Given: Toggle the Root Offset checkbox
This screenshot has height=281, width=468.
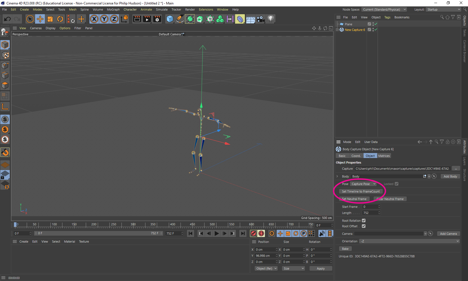Looking at the screenshot, I should click(x=364, y=226).
